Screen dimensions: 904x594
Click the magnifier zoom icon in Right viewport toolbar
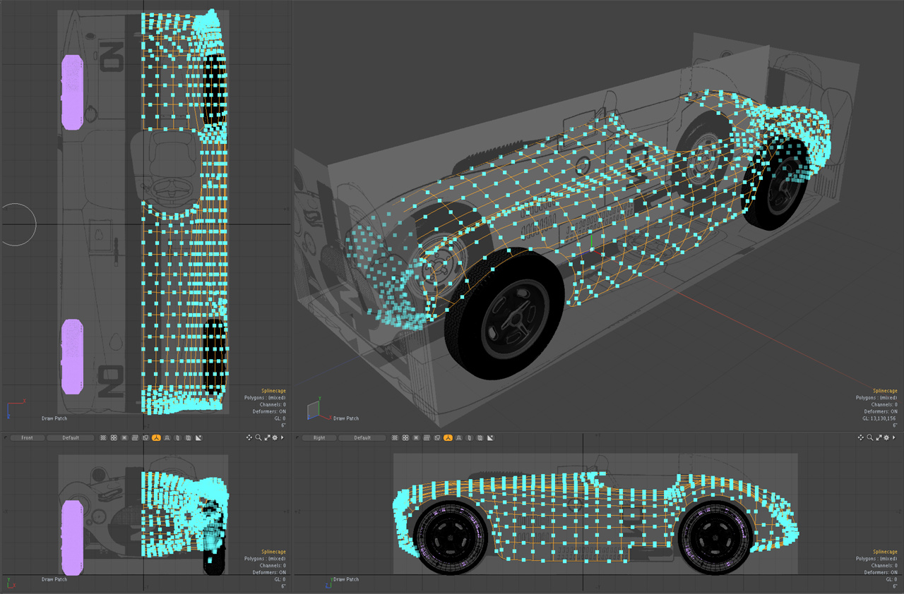(x=870, y=438)
